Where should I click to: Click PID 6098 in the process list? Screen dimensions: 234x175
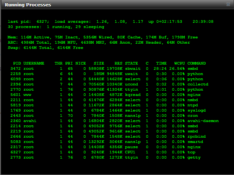pyautogui.click(x=16, y=79)
